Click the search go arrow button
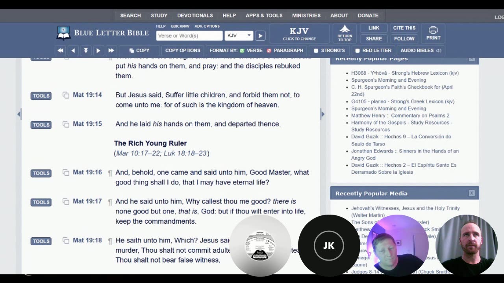Screen dimensions: 504x283 260,35
